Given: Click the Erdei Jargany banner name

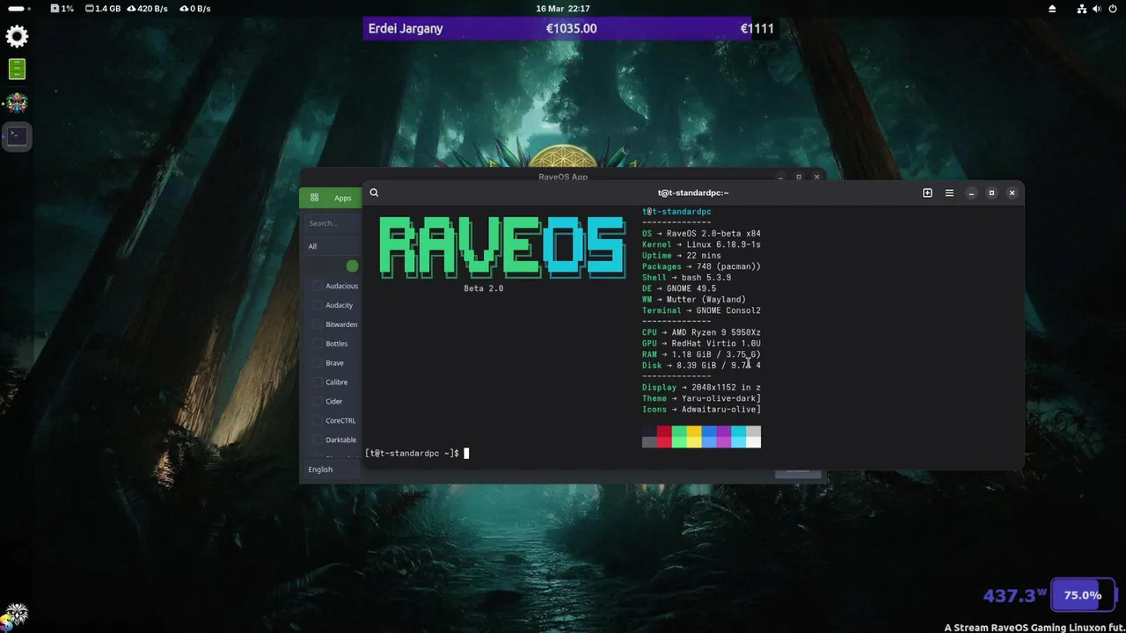Looking at the screenshot, I should coord(405,29).
